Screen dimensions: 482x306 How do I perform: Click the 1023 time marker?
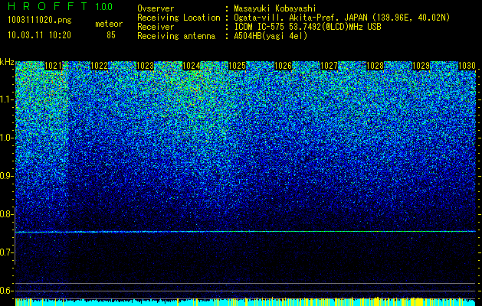145,66
